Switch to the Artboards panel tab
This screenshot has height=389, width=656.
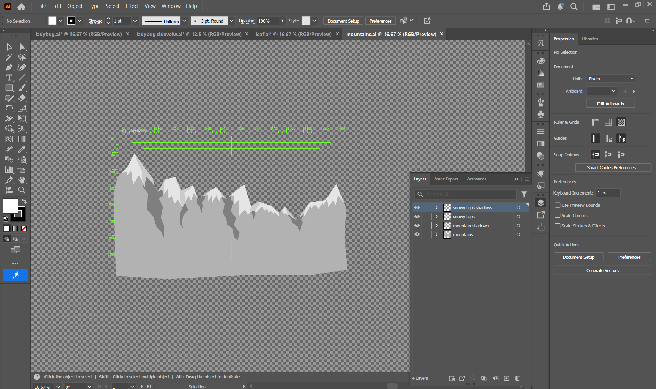pos(476,179)
